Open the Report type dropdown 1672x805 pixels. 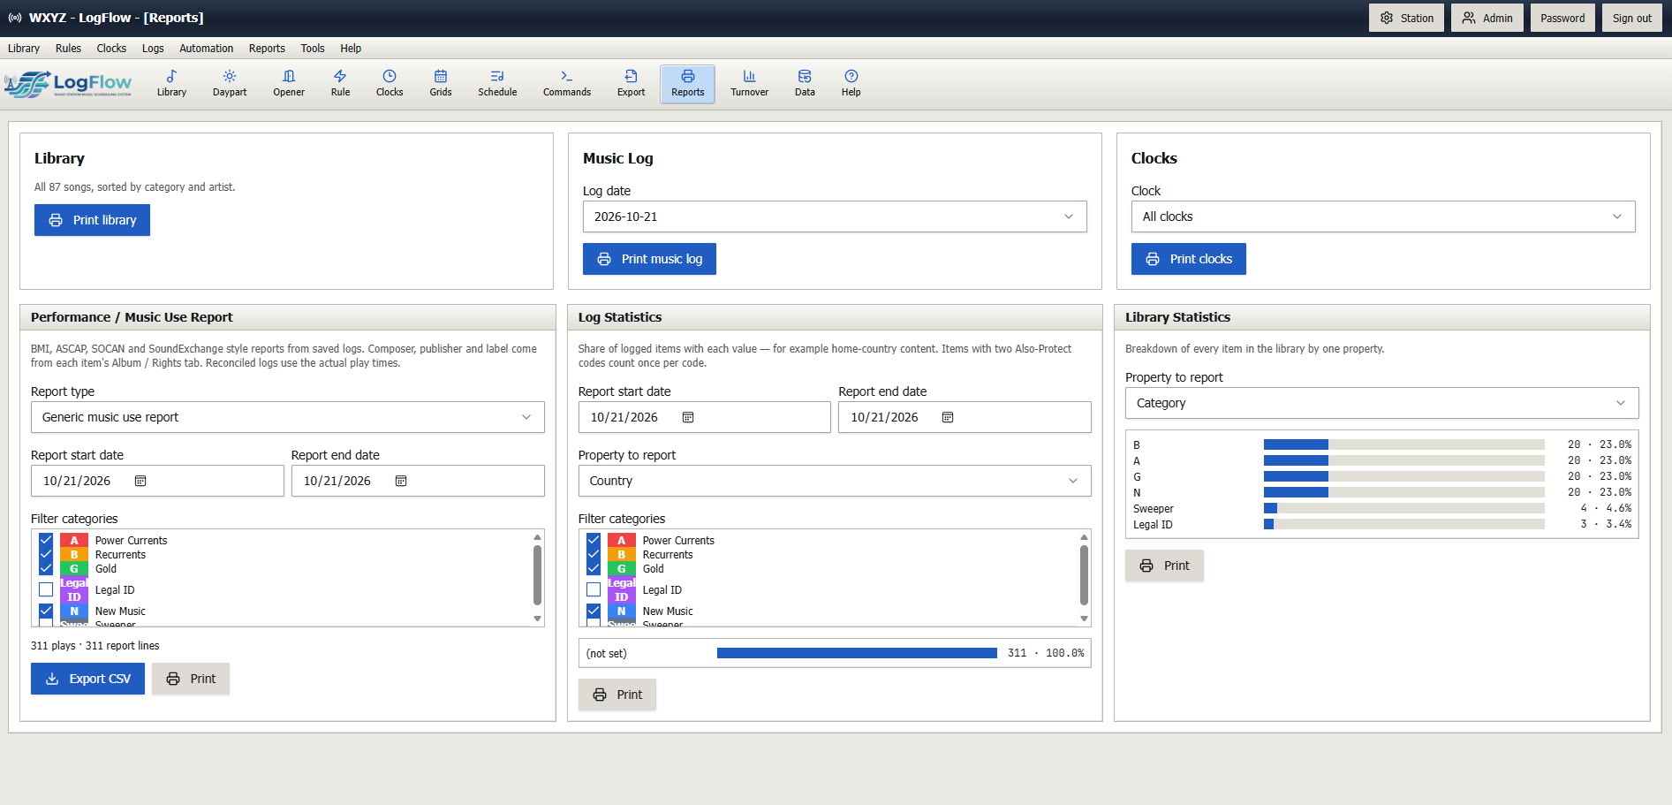(288, 417)
